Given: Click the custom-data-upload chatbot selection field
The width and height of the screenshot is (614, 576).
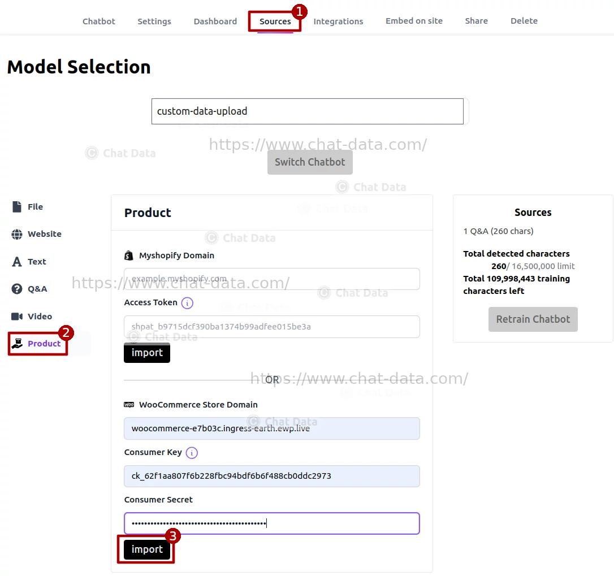Looking at the screenshot, I should tap(308, 111).
